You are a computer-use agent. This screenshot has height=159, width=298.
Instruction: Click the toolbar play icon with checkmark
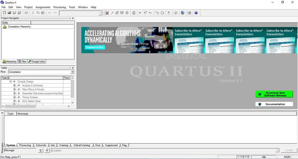pos(145,13)
